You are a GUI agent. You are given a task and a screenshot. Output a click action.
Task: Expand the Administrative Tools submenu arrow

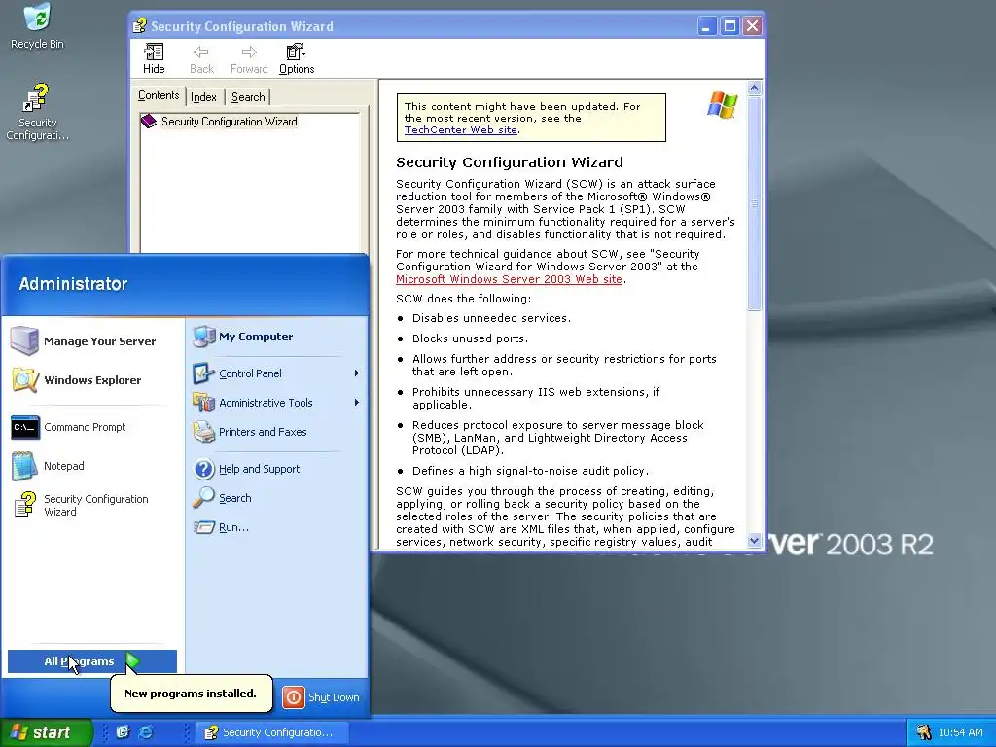356,402
